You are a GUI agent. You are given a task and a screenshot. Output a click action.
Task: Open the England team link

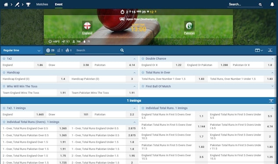(x=87, y=33)
